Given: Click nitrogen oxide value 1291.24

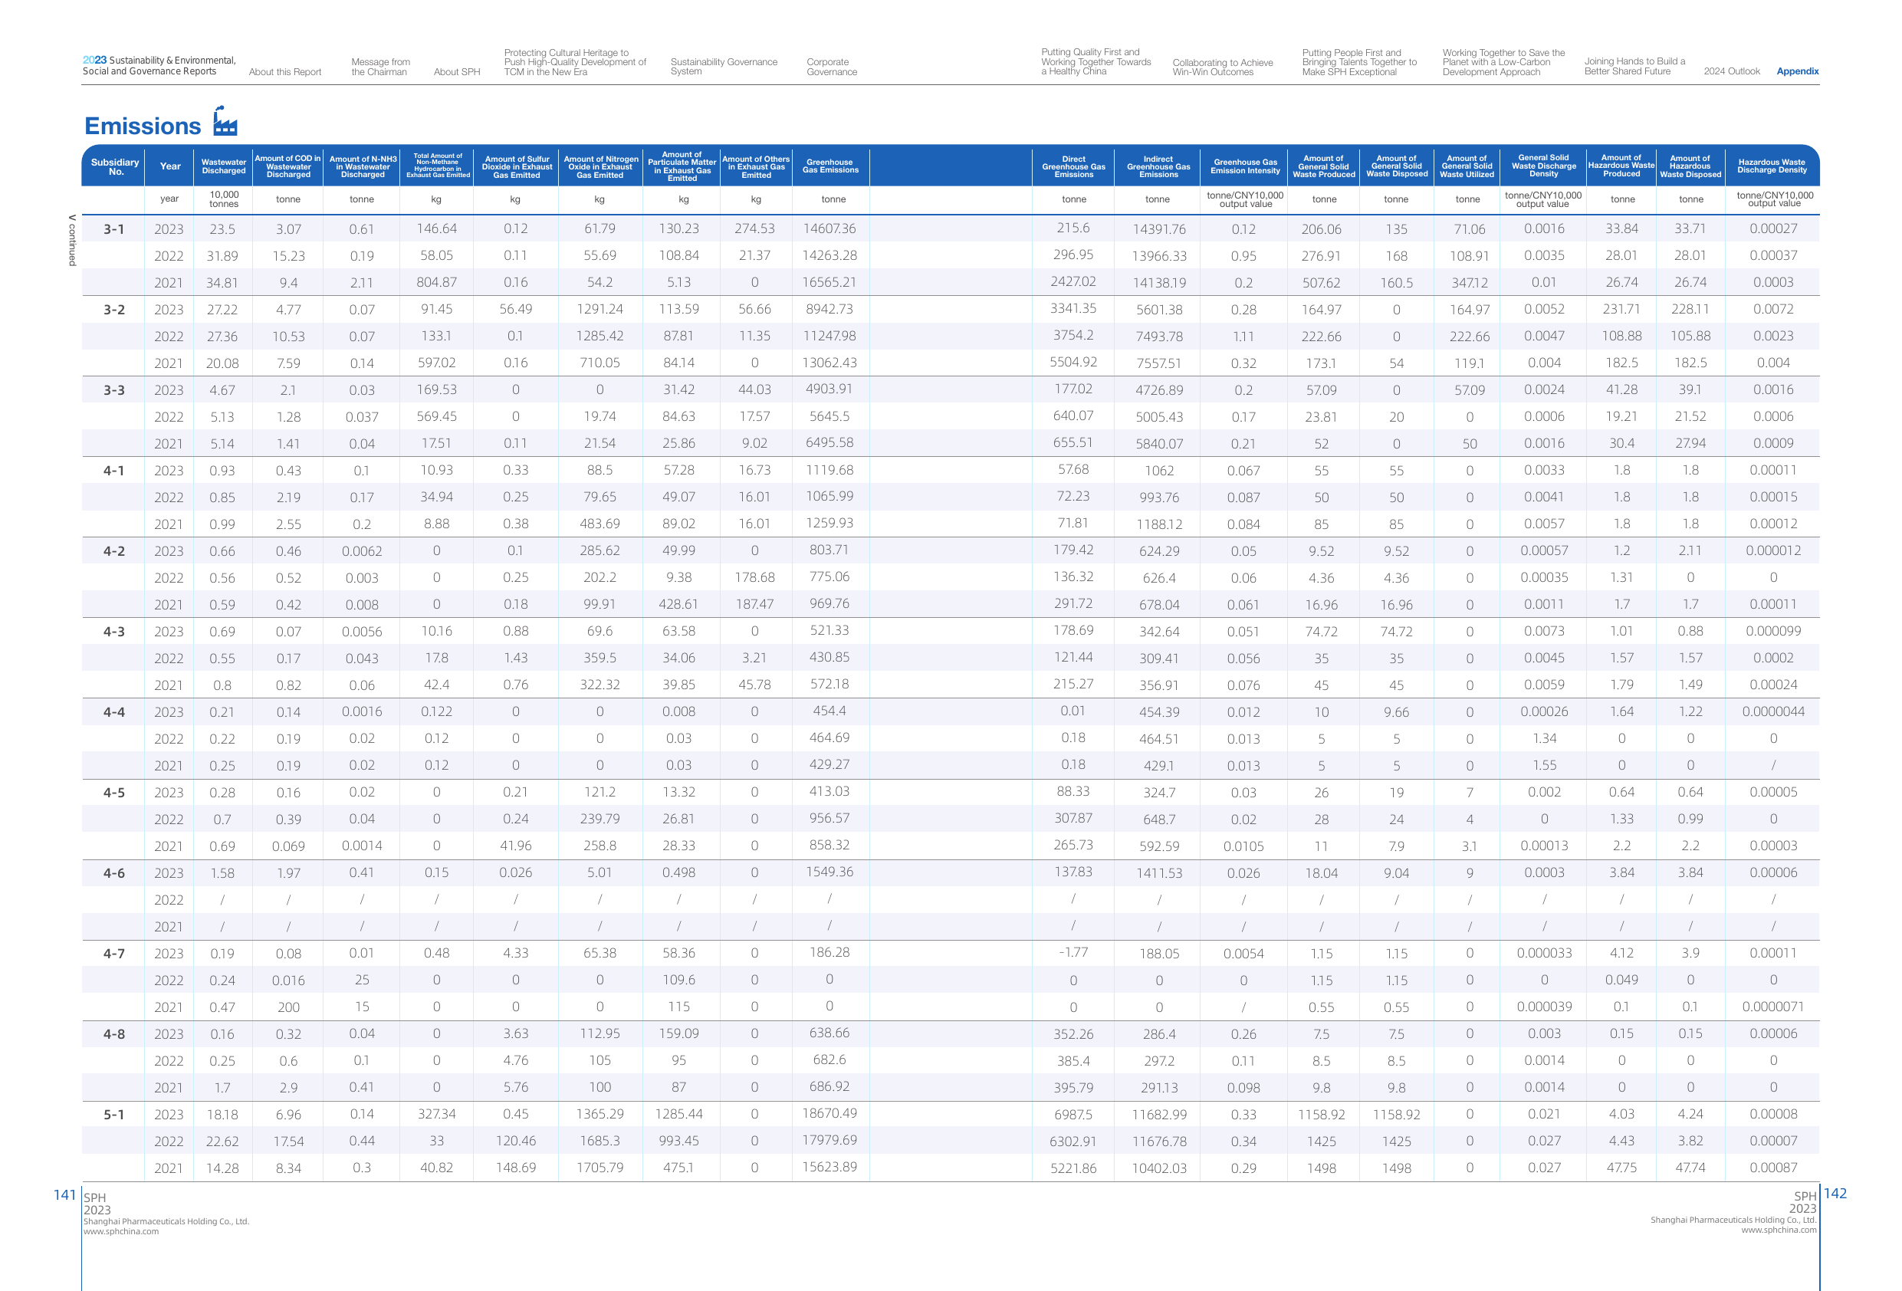Looking at the screenshot, I should (x=600, y=310).
